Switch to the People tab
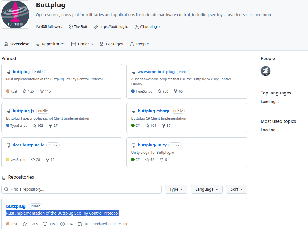 pos(140,44)
